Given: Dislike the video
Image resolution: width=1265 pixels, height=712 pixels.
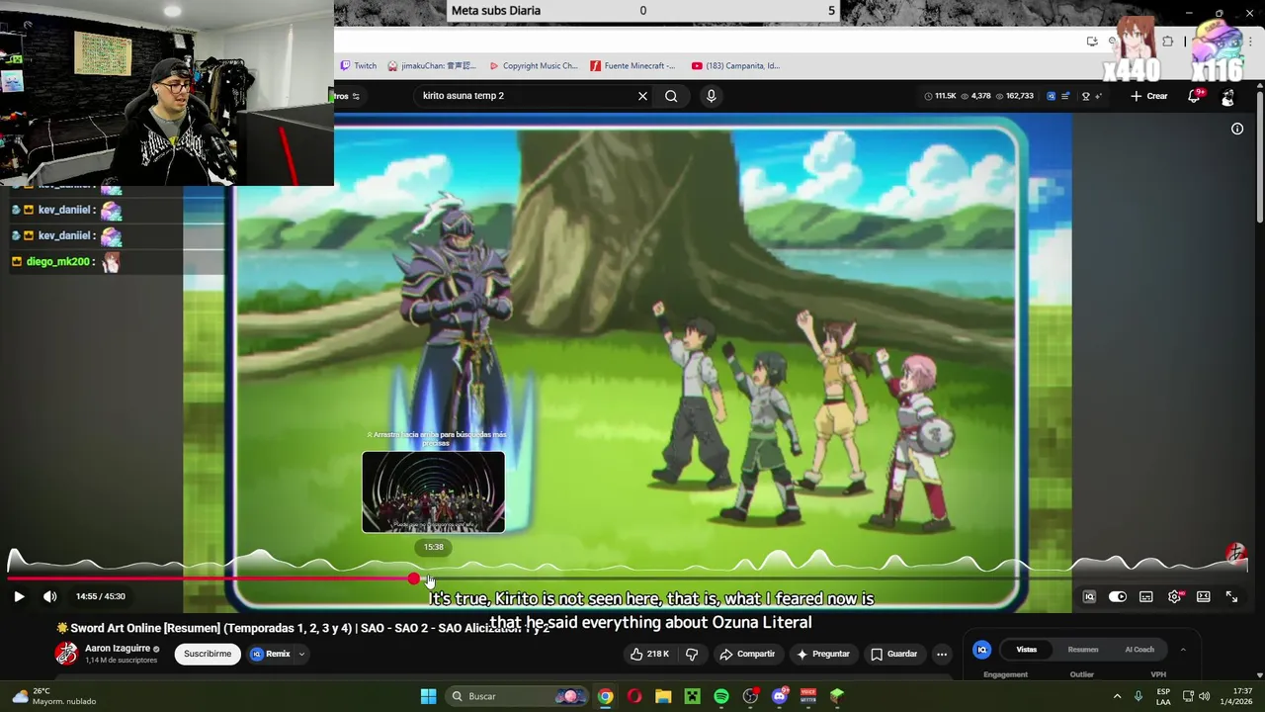Looking at the screenshot, I should 692,654.
